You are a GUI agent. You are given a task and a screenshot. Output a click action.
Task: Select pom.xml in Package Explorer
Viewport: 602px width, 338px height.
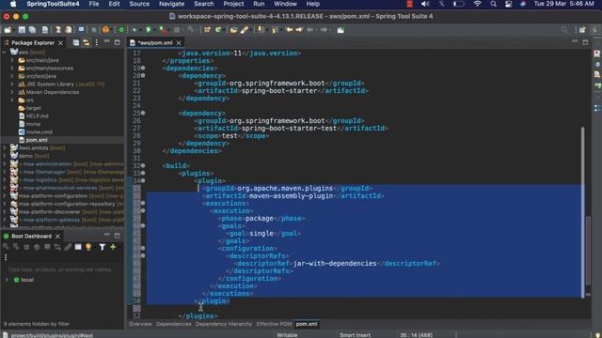coord(37,140)
